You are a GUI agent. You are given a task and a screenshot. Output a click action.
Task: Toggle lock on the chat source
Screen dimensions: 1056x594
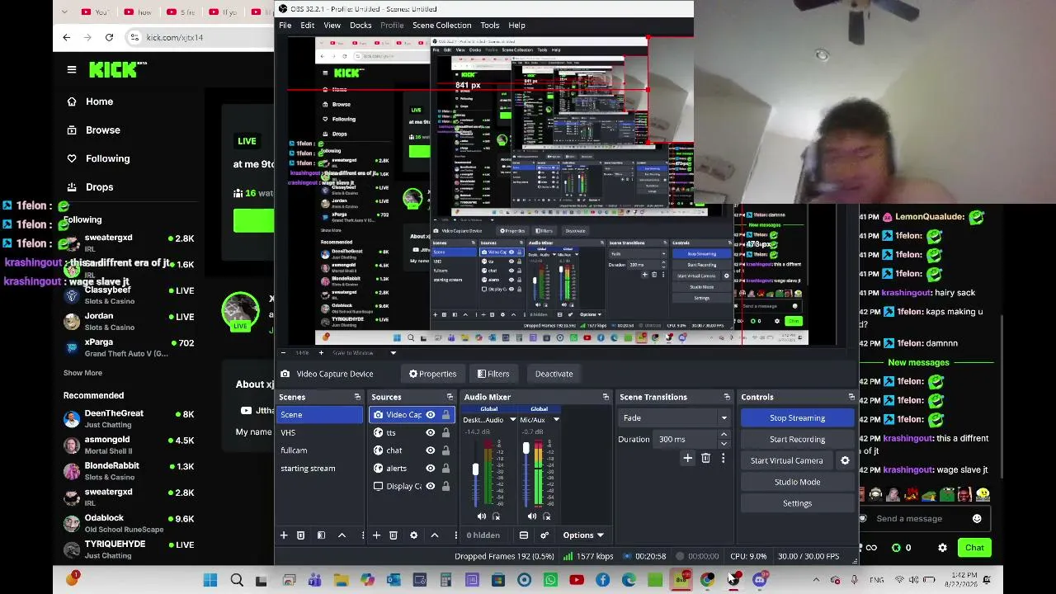pyautogui.click(x=446, y=450)
